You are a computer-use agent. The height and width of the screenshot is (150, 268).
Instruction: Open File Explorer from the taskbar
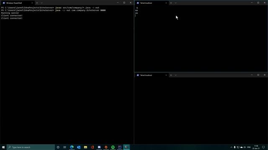(x=85, y=147)
